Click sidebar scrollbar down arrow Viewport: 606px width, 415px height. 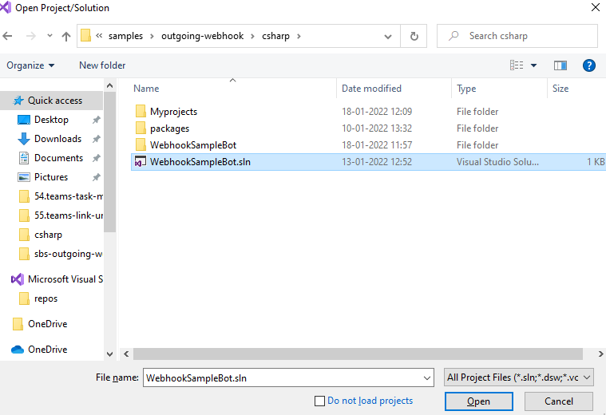pyautogui.click(x=109, y=354)
